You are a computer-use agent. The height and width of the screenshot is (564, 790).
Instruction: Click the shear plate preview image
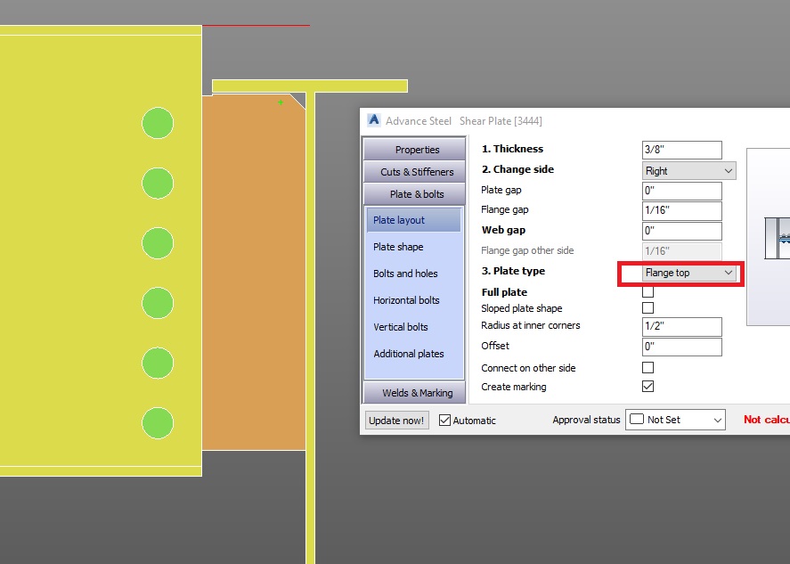pos(777,239)
